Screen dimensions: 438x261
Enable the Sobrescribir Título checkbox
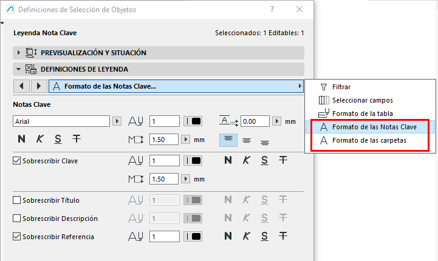coord(17,200)
